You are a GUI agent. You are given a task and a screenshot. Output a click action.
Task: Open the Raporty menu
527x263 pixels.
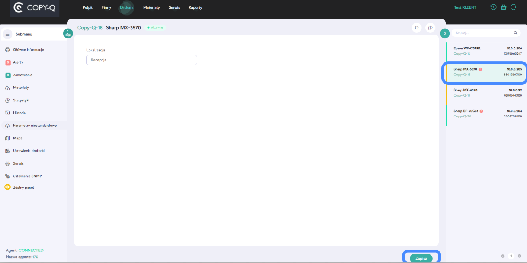(195, 7)
